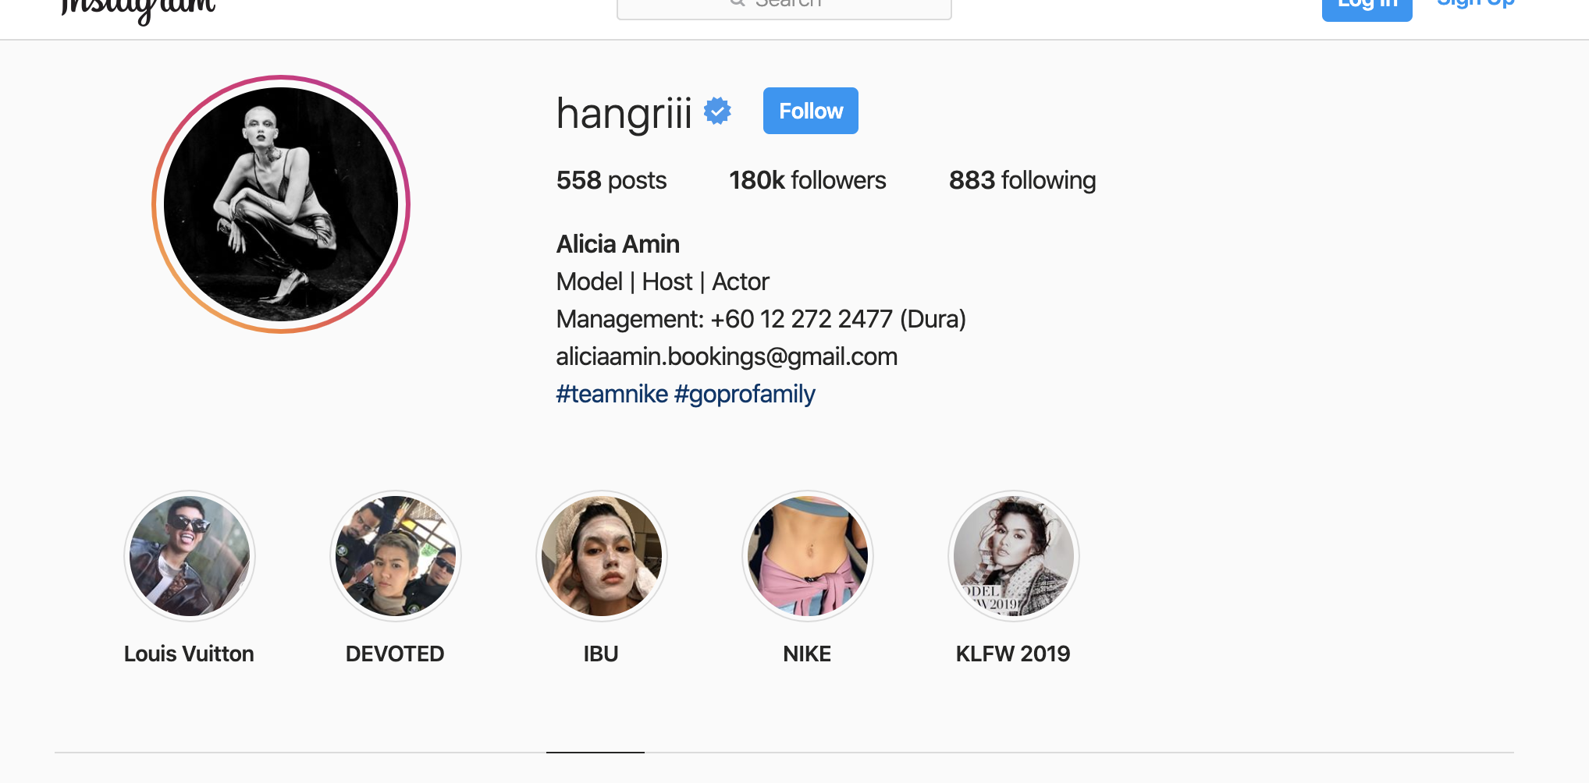Click the verified badge next to hangriii
The width and height of the screenshot is (1589, 783).
coord(717,111)
